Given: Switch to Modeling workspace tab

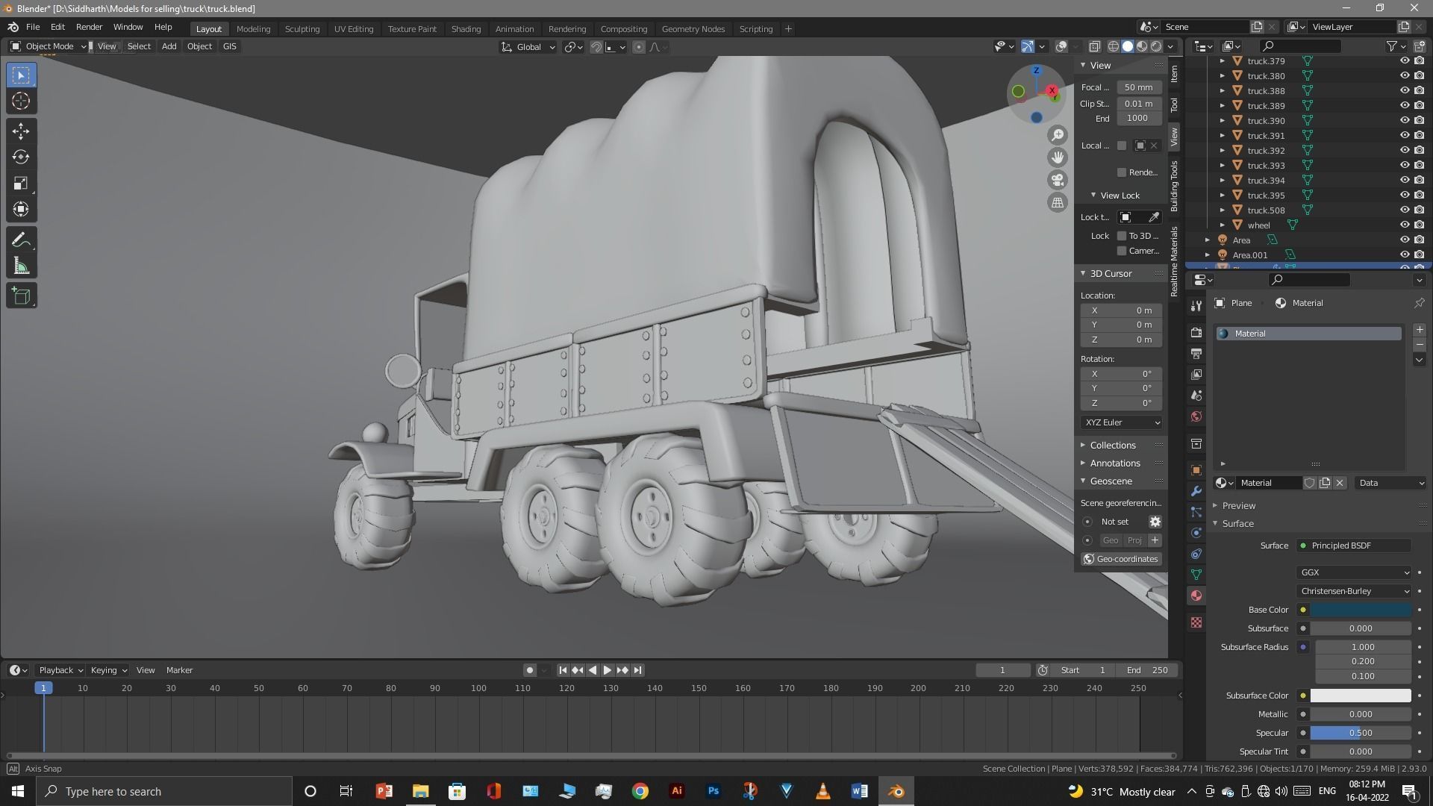Looking at the screenshot, I should (253, 29).
